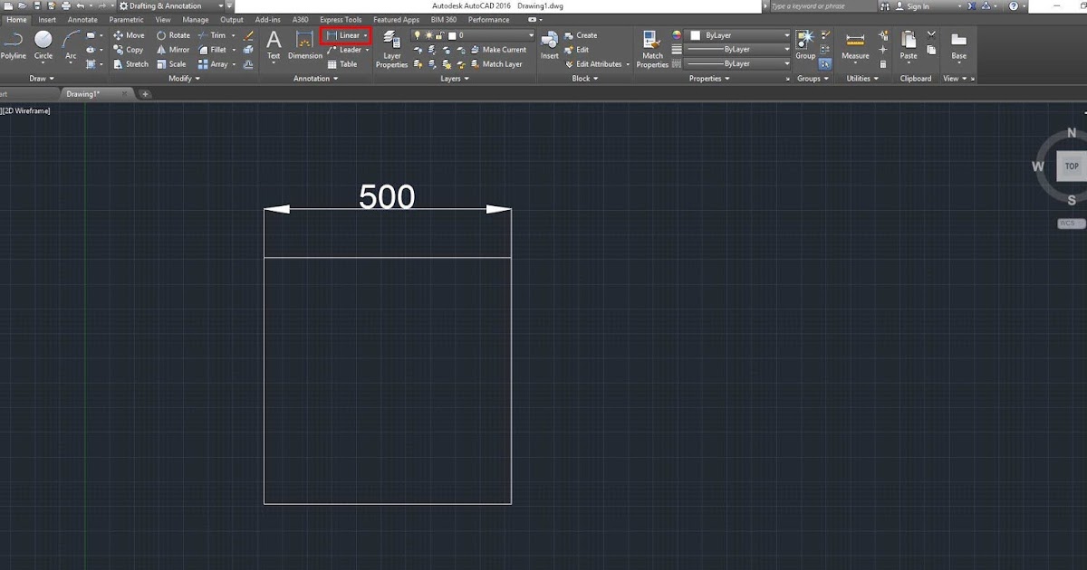
Task: Switch to the Annotate ribbon tab
Action: [82, 20]
